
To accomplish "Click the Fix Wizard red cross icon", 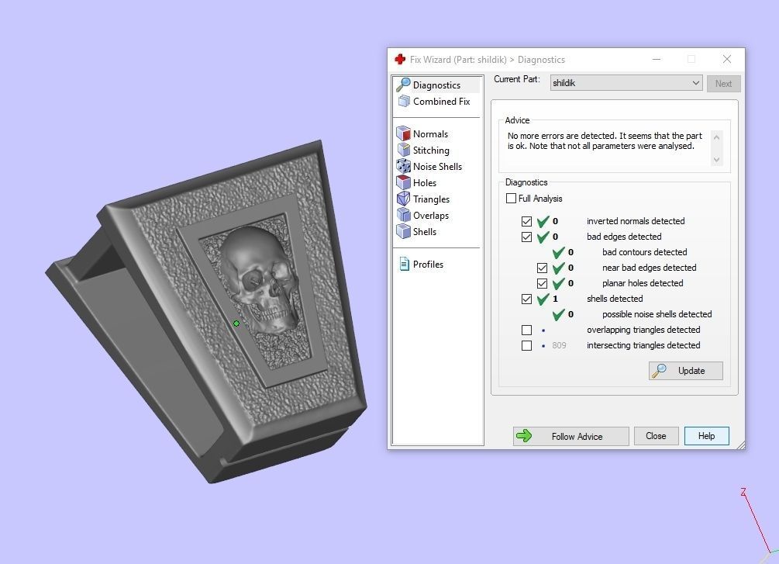I will 400,60.
